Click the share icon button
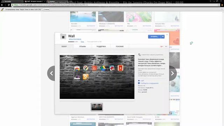Screen dimensions: 224x126 (163, 37)
